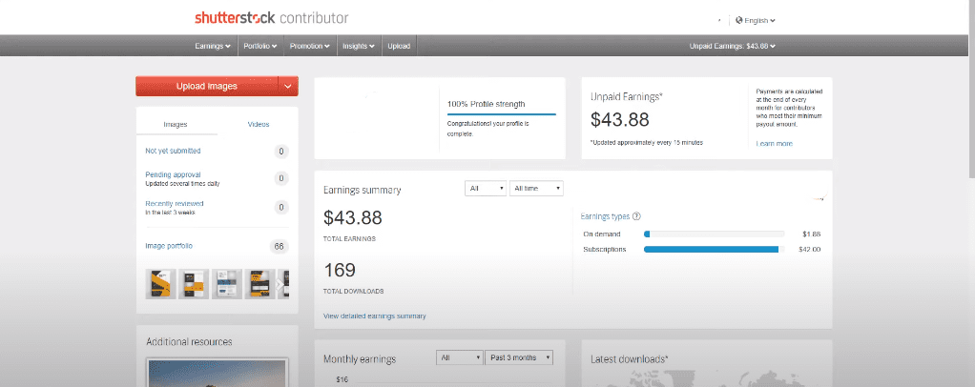Open the first portfolio image thumbnail
975x387 pixels.
(159, 284)
